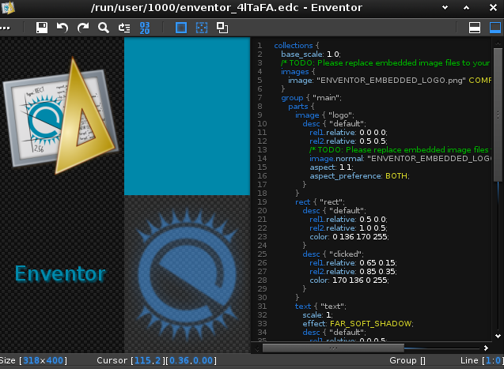
Task: Click the editor's vertical scrollbar handle
Action: point(498,115)
